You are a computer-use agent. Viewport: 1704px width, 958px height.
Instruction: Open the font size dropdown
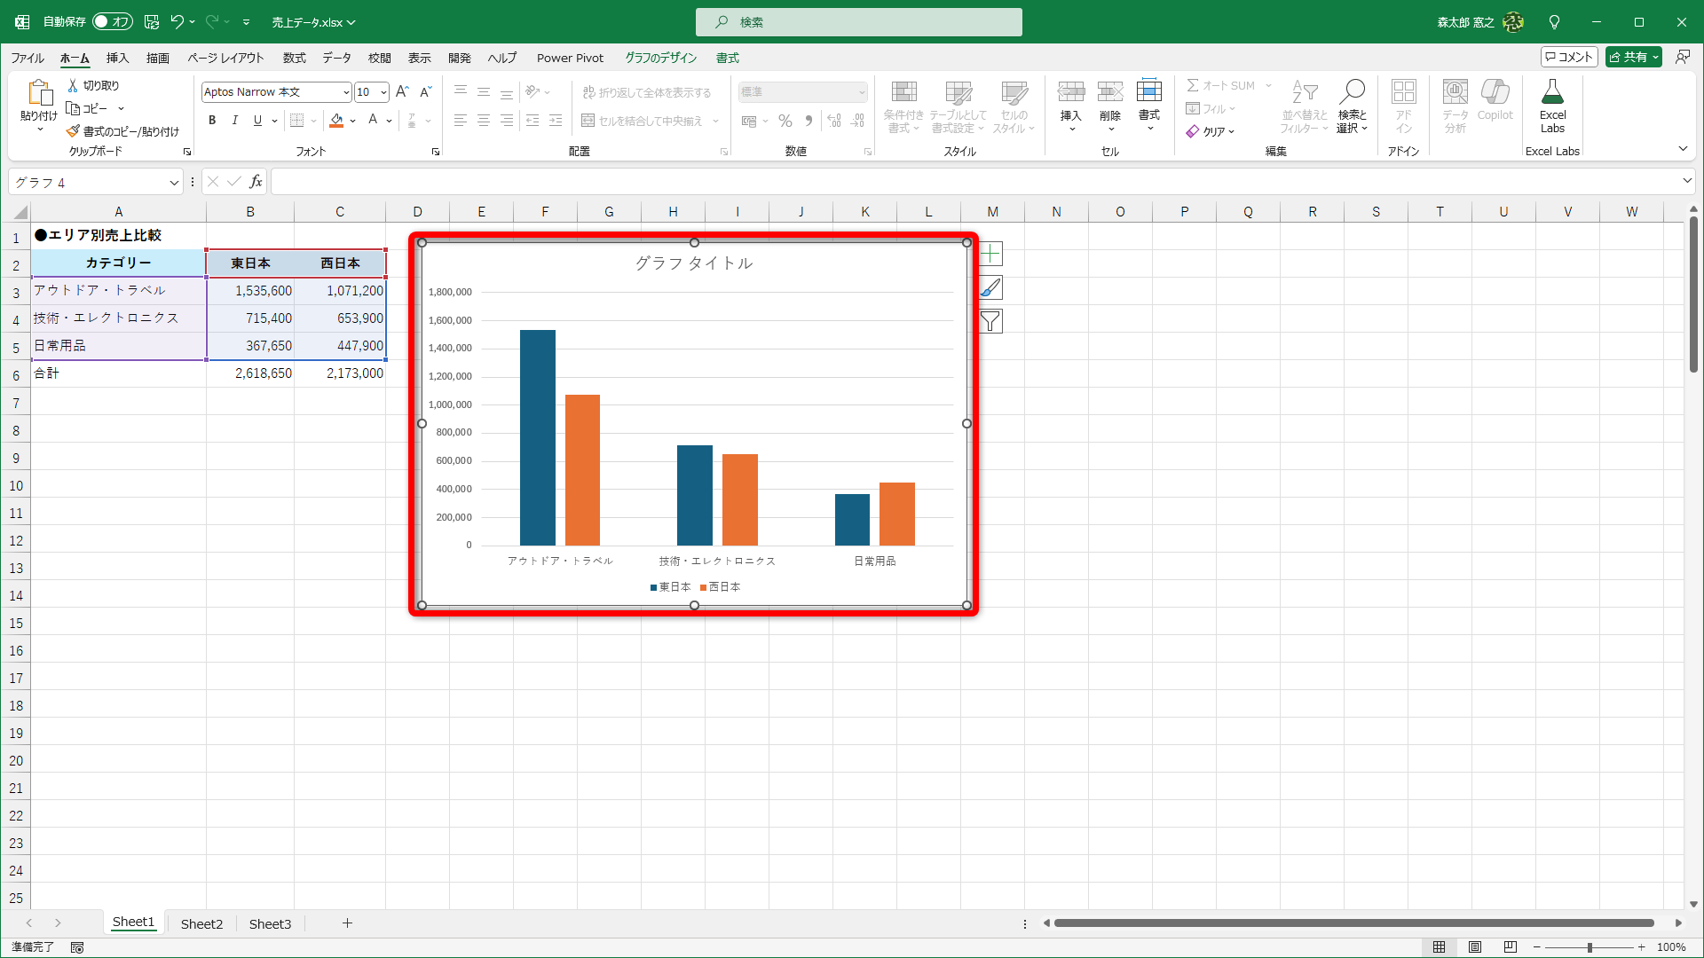point(383,92)
